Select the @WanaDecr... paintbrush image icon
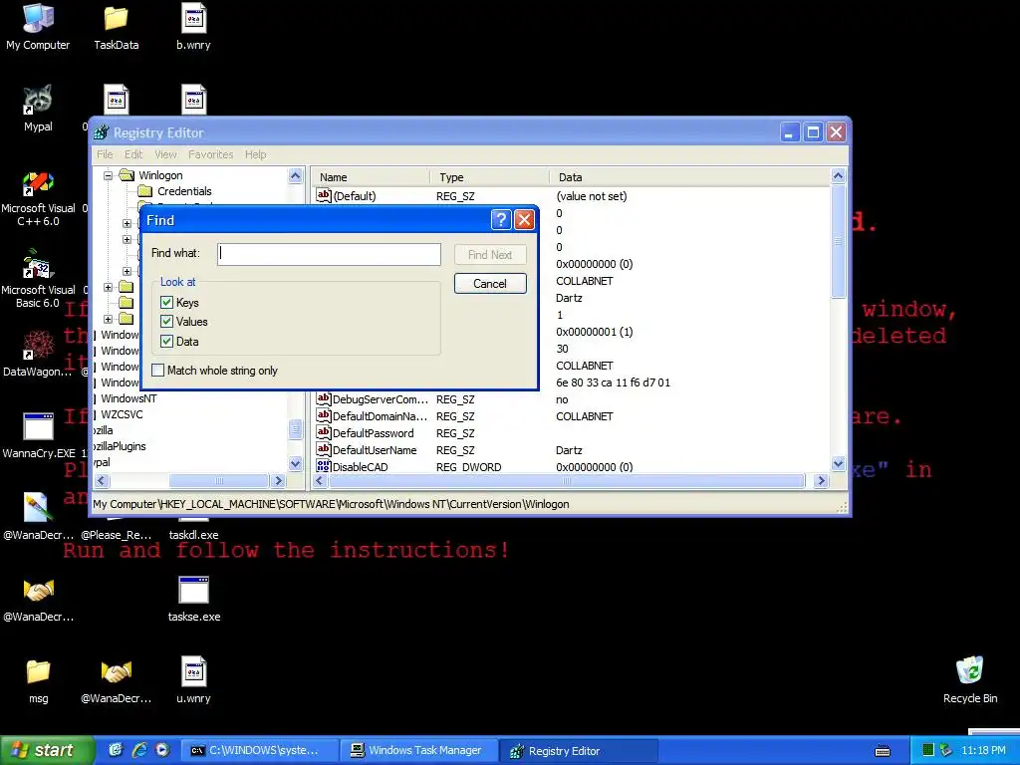Image resolution: width=1020 pixels, height=765 pixels. click(38, 517)
